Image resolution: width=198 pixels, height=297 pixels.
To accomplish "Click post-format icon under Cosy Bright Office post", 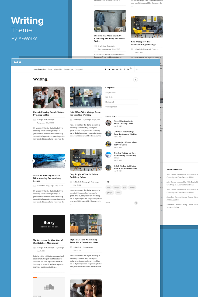I will point(71,182).
